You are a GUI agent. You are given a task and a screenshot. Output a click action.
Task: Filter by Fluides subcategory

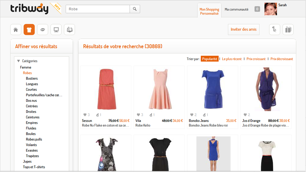click(x=31, y=128)
